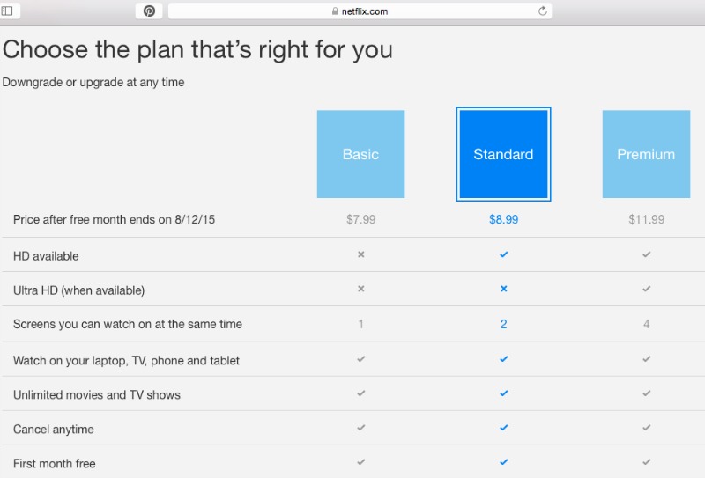Click the Ultra HD checkmark under Premium

point(646,289)
